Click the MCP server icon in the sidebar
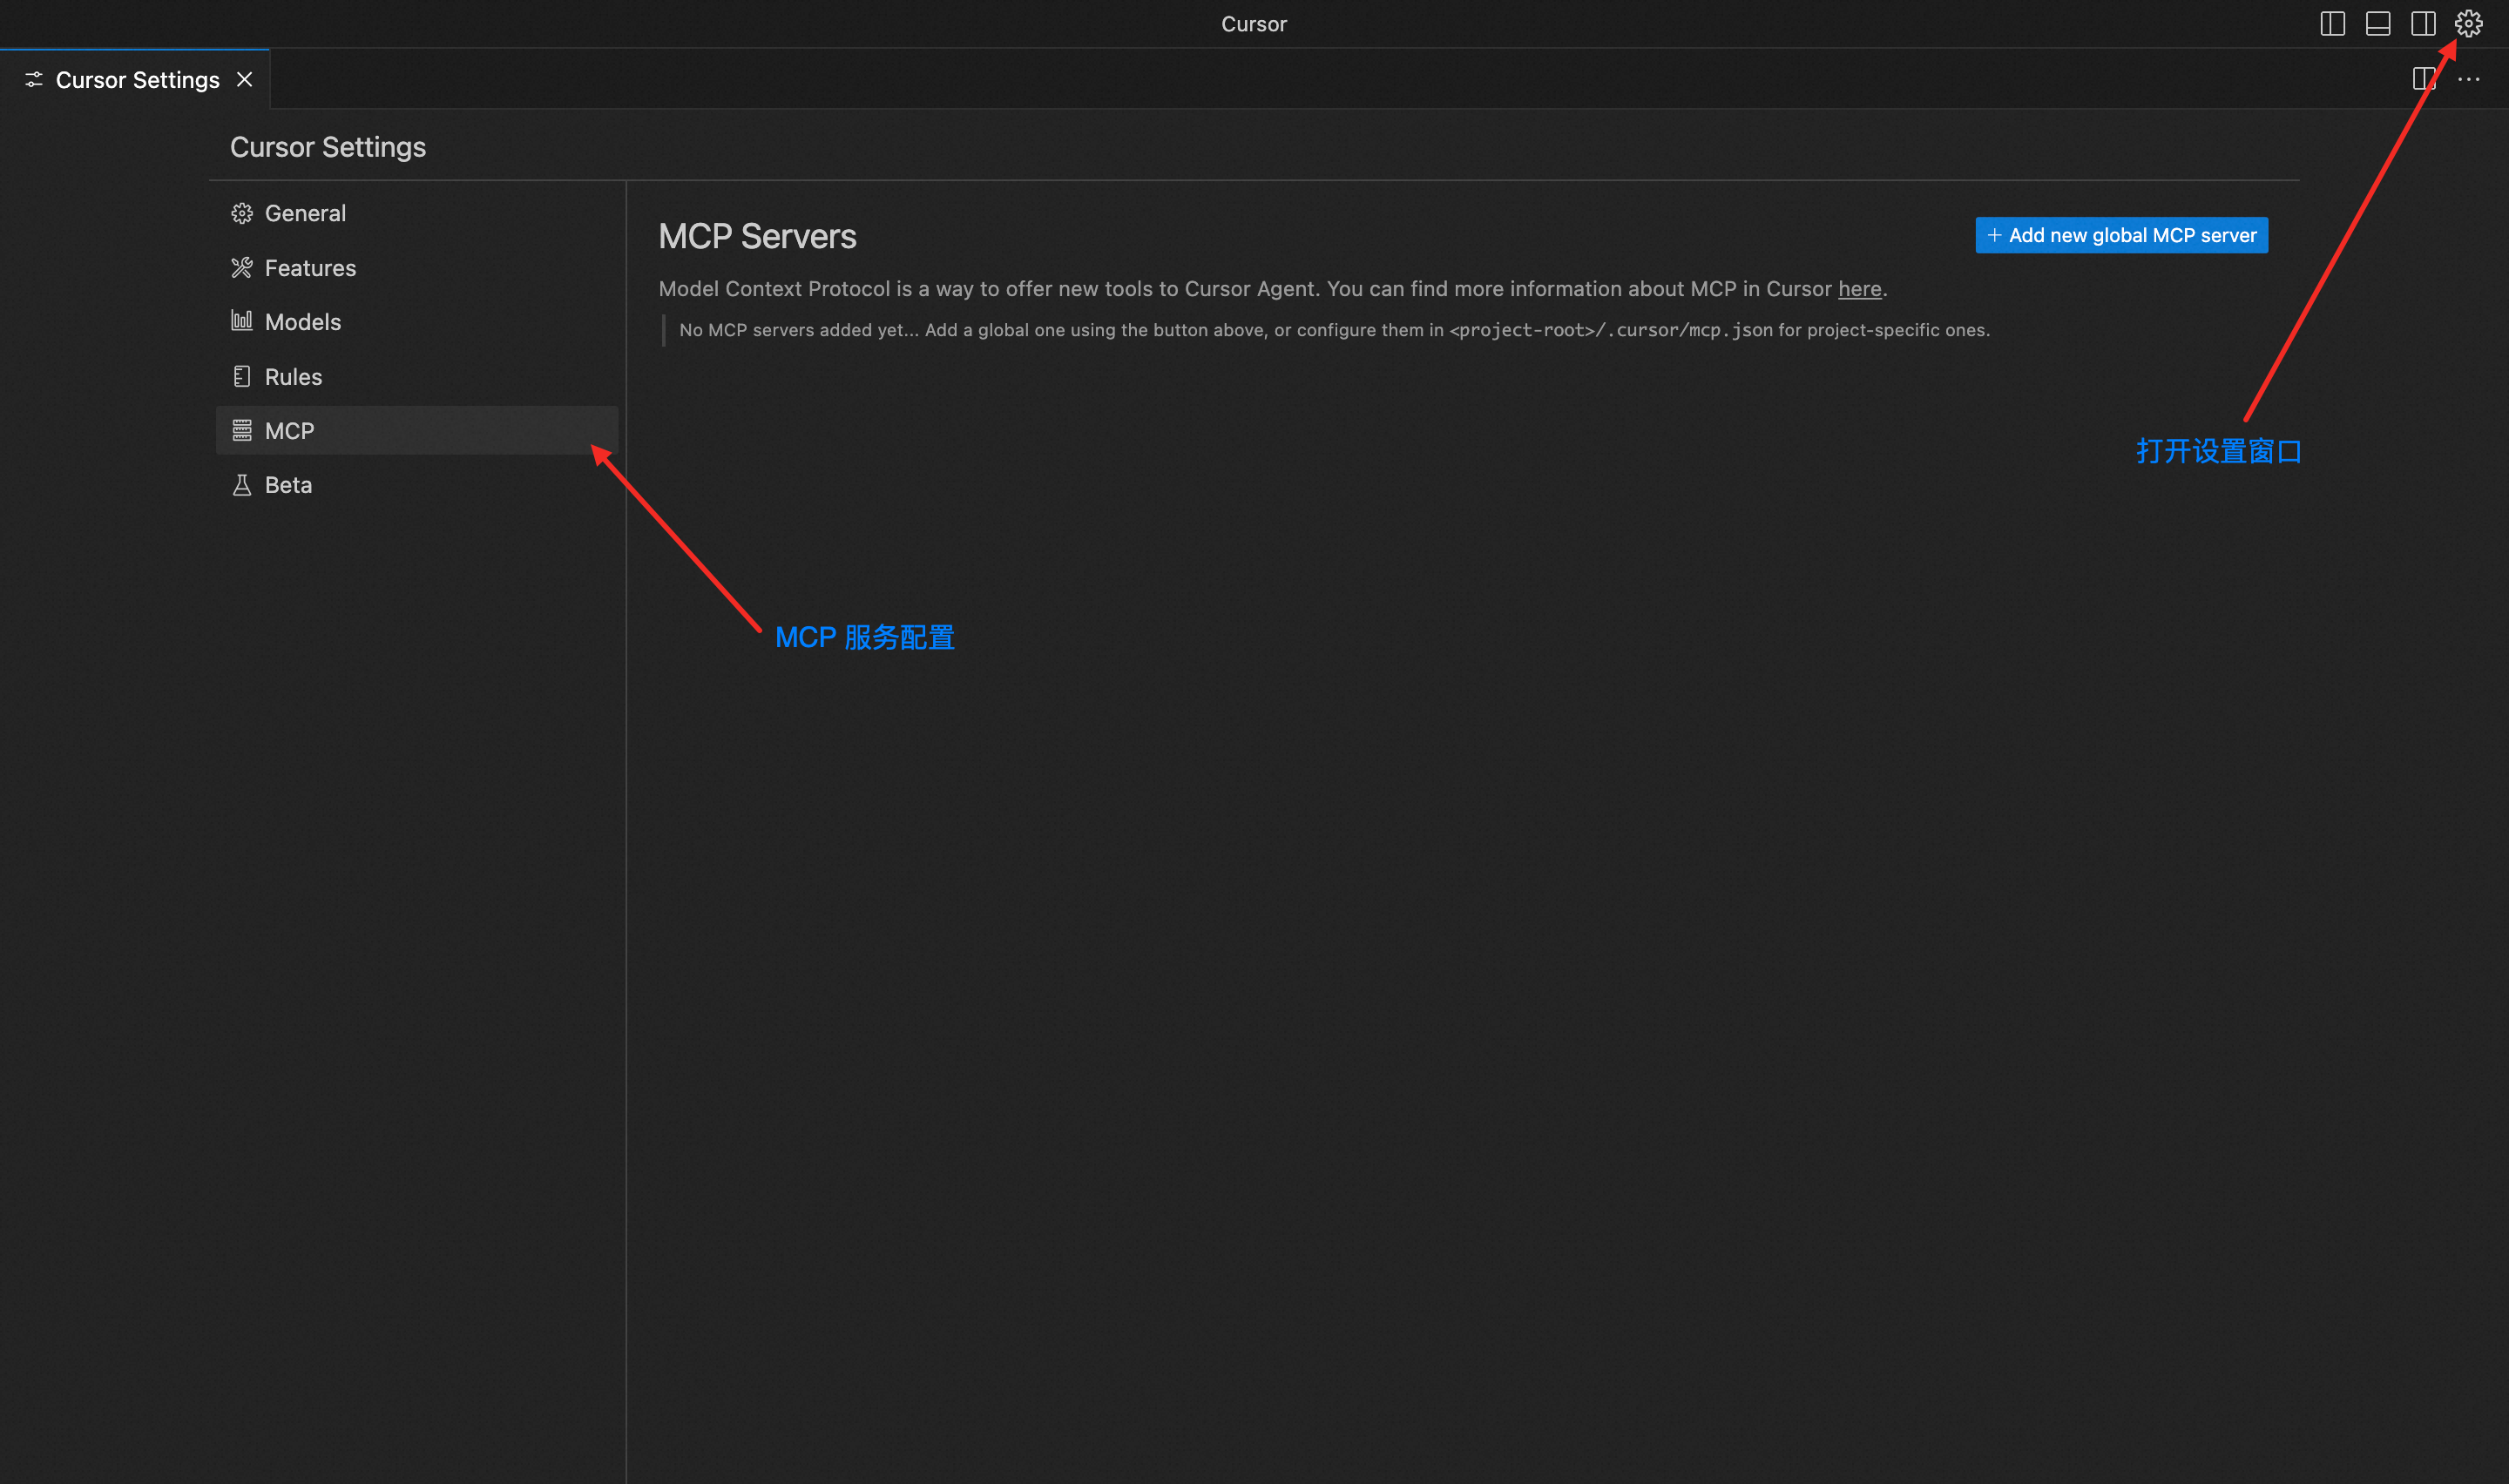2509x1484 pixels. (242, 430)
